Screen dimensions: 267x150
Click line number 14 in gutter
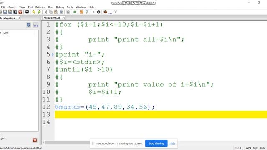coord(46,122)
